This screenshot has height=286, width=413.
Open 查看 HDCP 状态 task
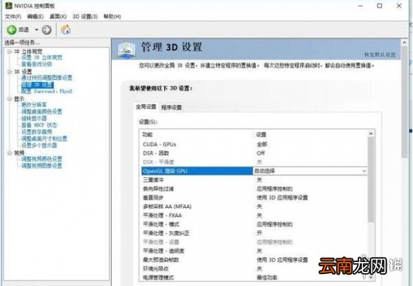click(39, 125)
